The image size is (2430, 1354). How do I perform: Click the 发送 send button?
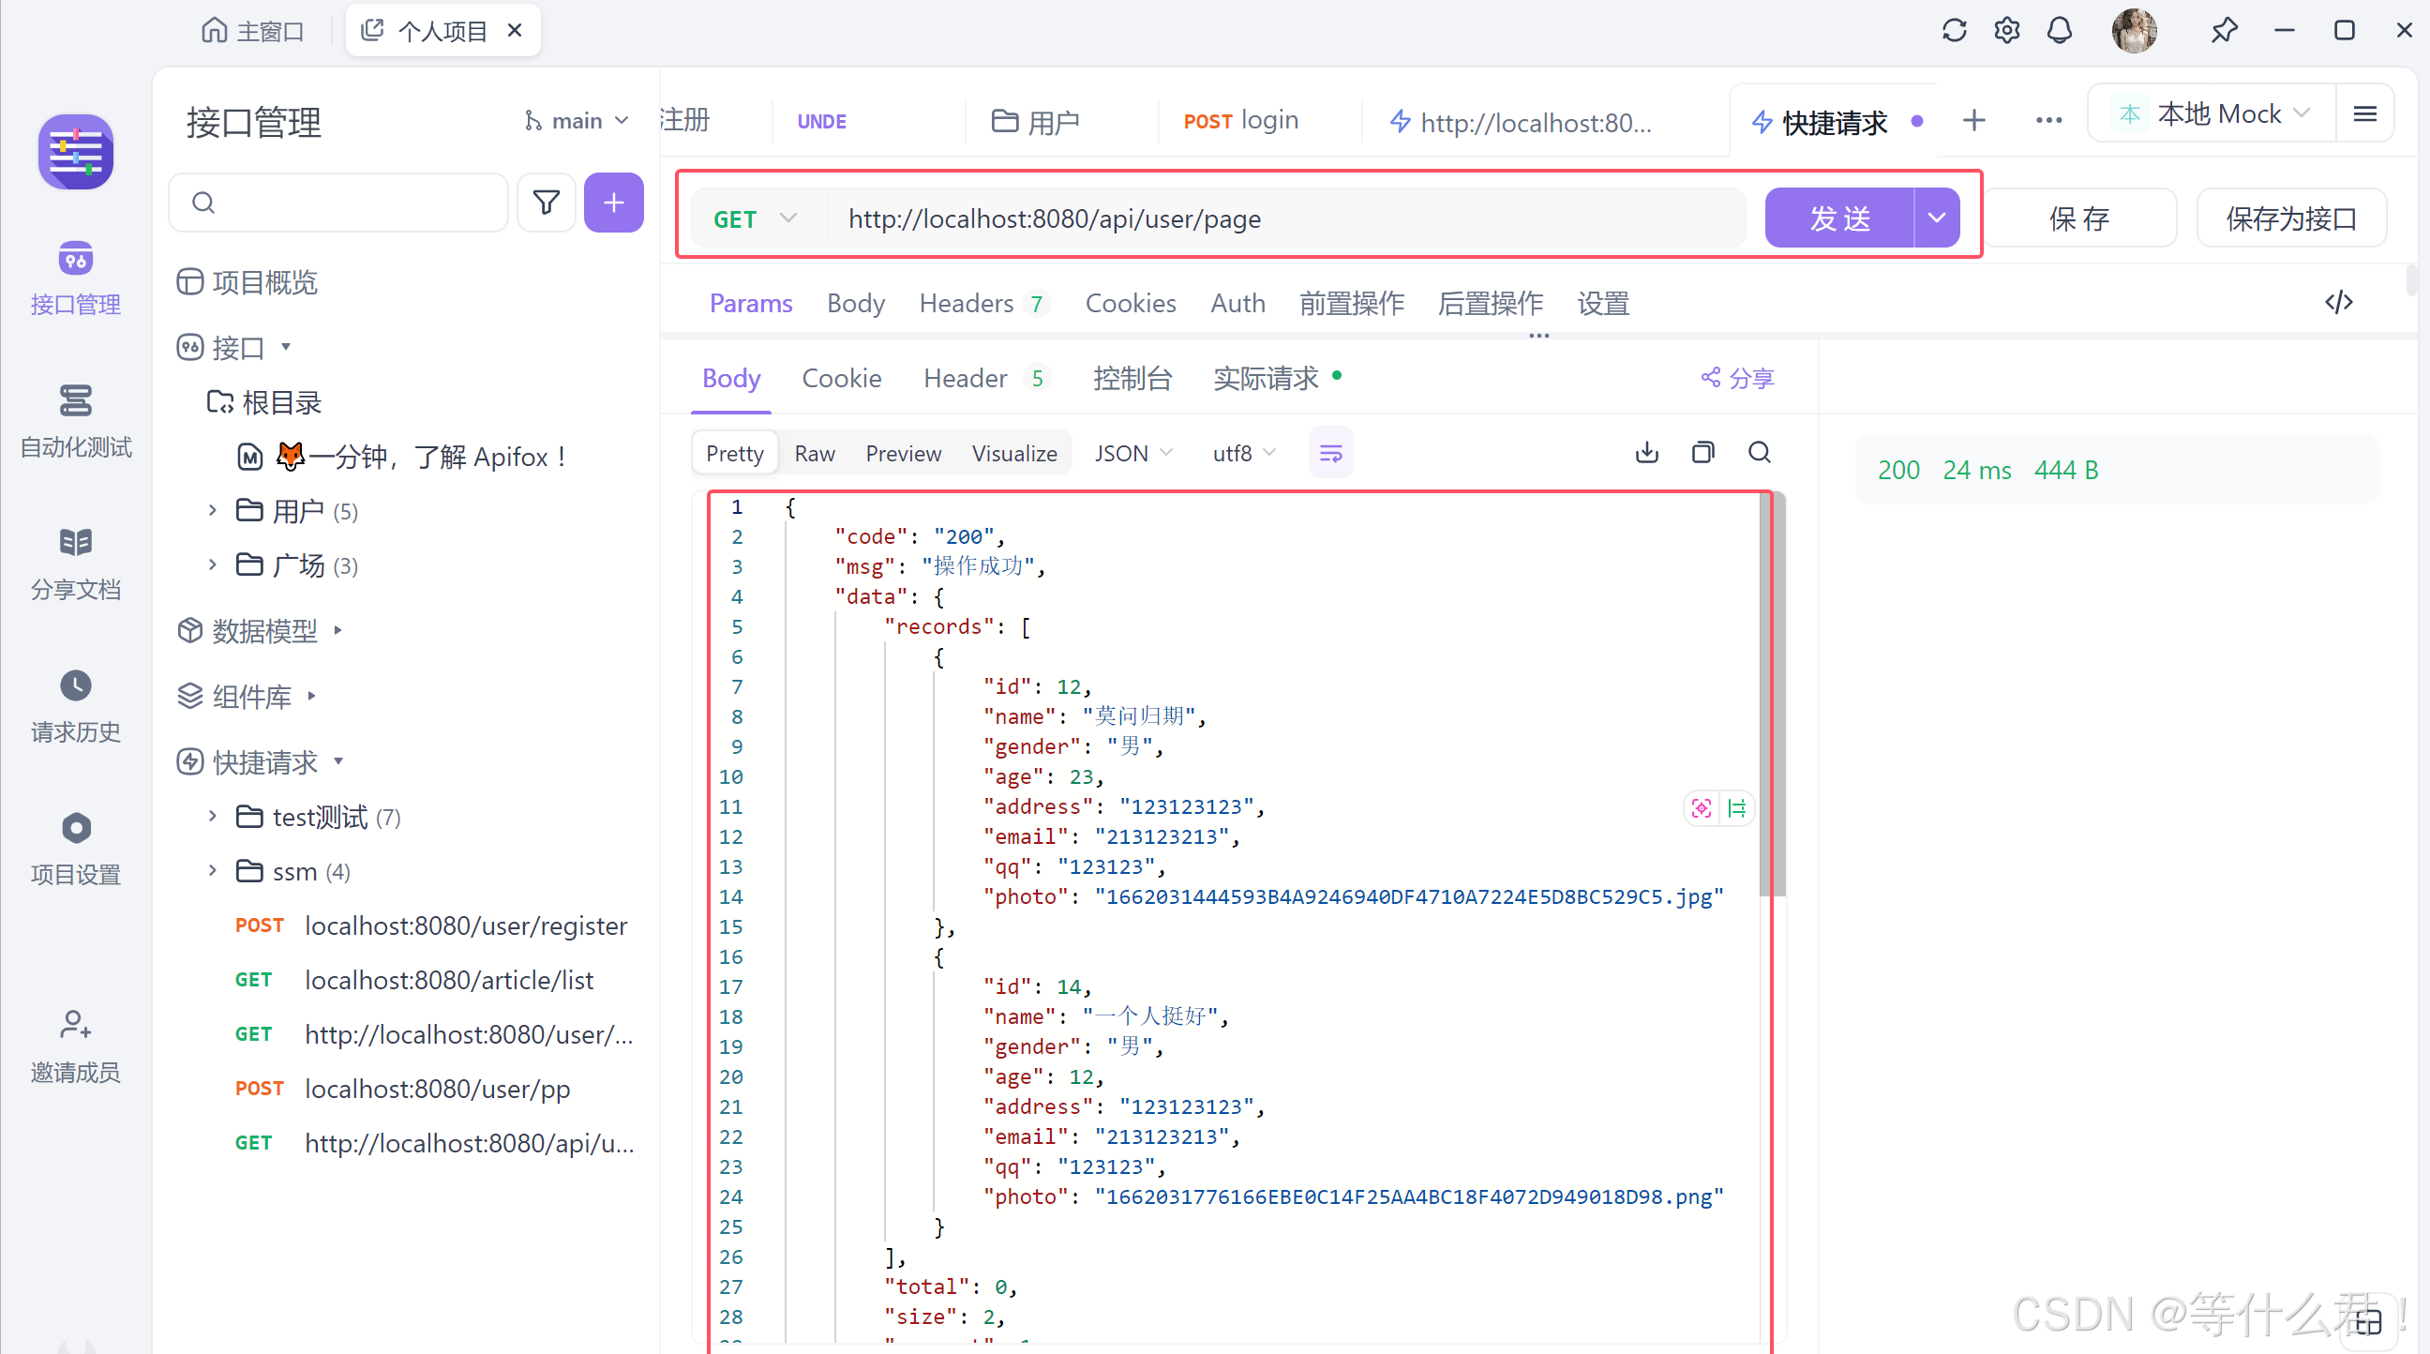click(1839, 218)
